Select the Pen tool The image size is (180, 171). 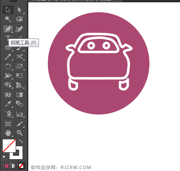point(8,29)
